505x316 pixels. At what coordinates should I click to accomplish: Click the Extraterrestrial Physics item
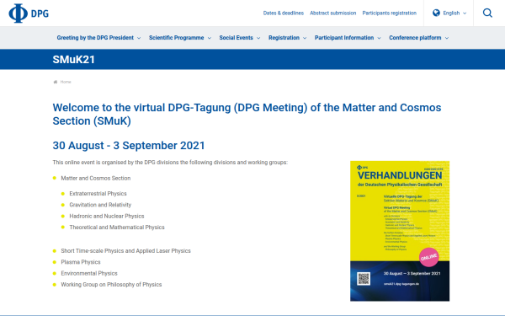click(98, 194)
